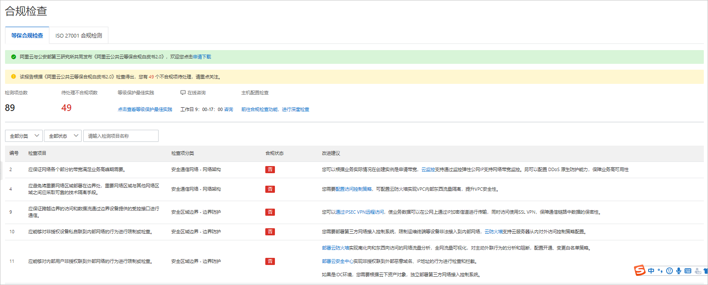The height and width of the screenshot is (285, 708).
Task: Click the 否 status badge in row 11
Action: coord(270,261)
